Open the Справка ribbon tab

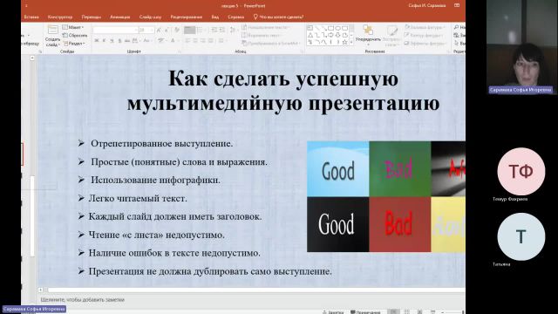point(235,17)
